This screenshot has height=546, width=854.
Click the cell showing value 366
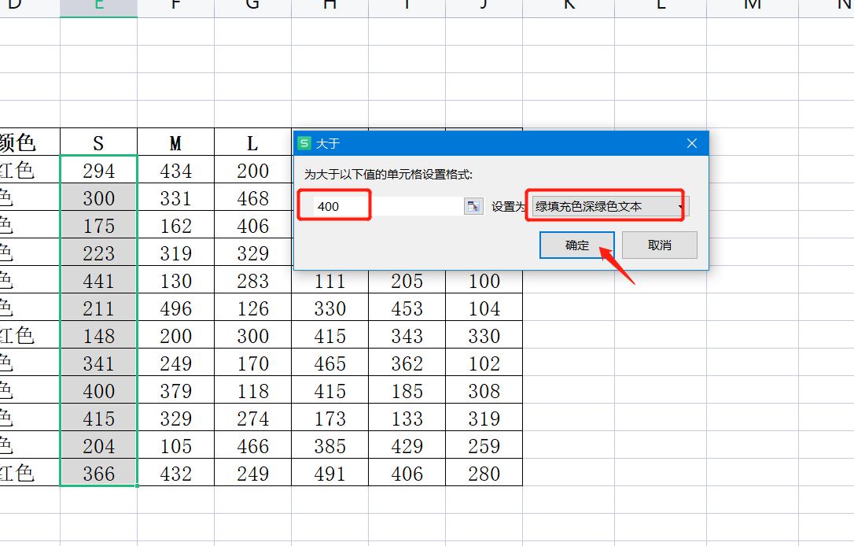[98, 473]
